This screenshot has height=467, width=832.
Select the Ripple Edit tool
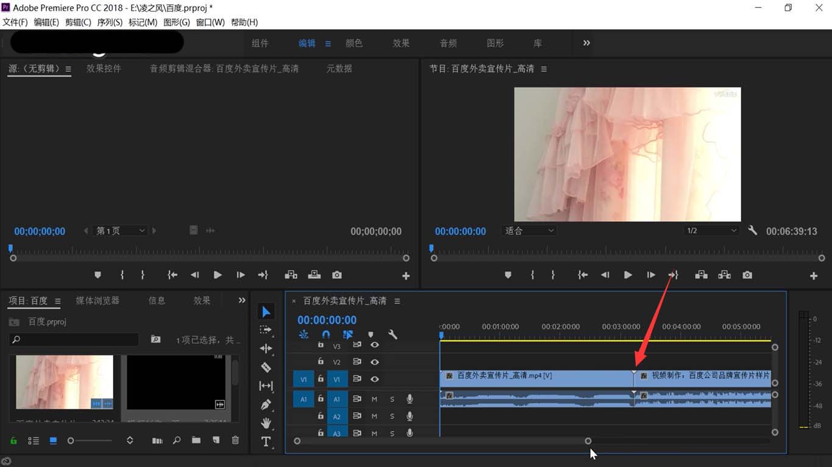coord(266,348)
